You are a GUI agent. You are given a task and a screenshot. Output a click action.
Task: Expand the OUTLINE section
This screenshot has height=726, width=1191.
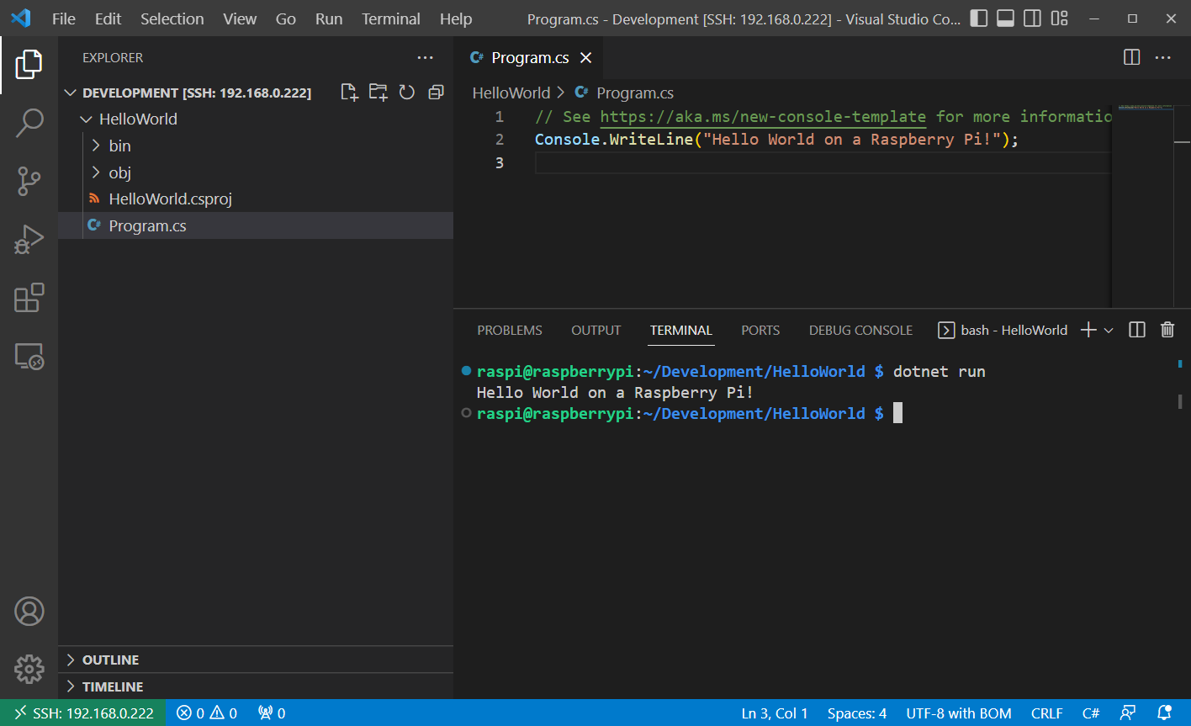110,660
